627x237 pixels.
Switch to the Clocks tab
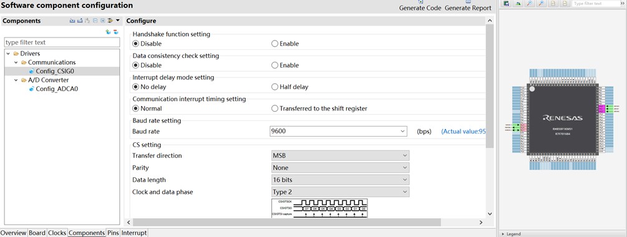(x=57, y=233)
